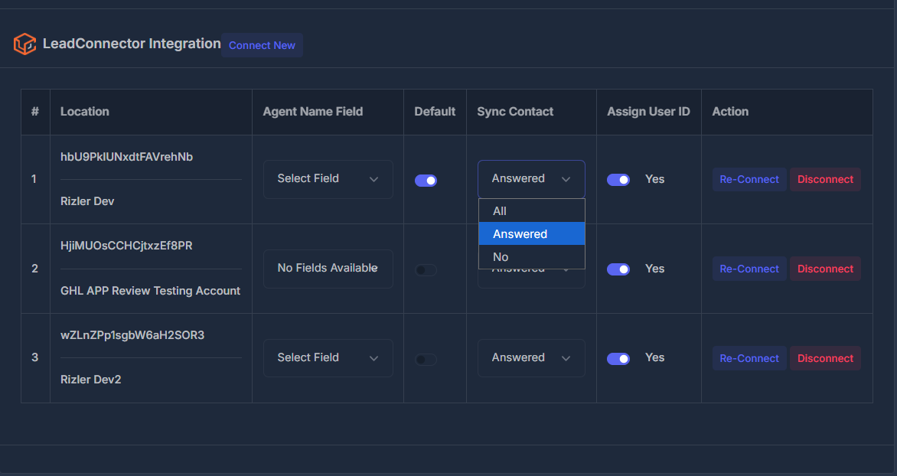The height and width of the screenshot is (476, 897).
Task: Choose Answered option in Sync Contact list
Action: [531, 233]
